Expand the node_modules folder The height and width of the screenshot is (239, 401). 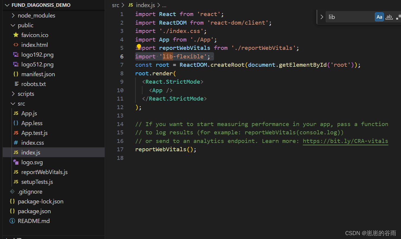13,15
